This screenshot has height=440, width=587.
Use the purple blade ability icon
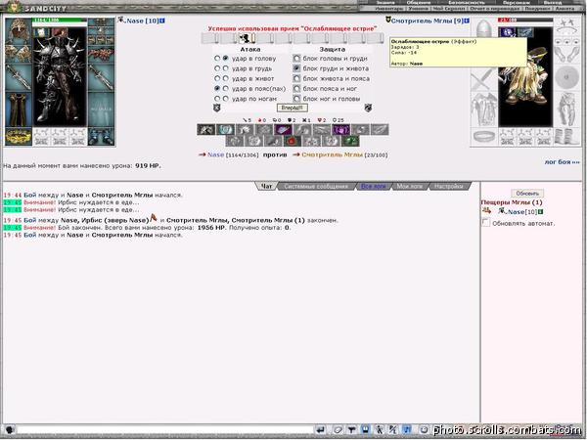coord(283,129)
